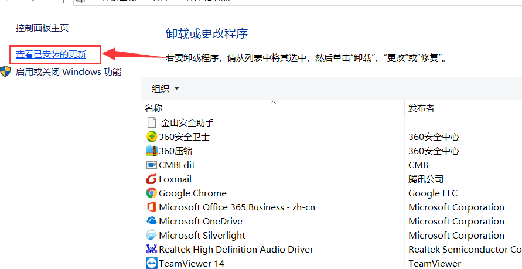Select the Google Chrome program name
Screen dimensions: 522x269
click(x=192, y=193)
